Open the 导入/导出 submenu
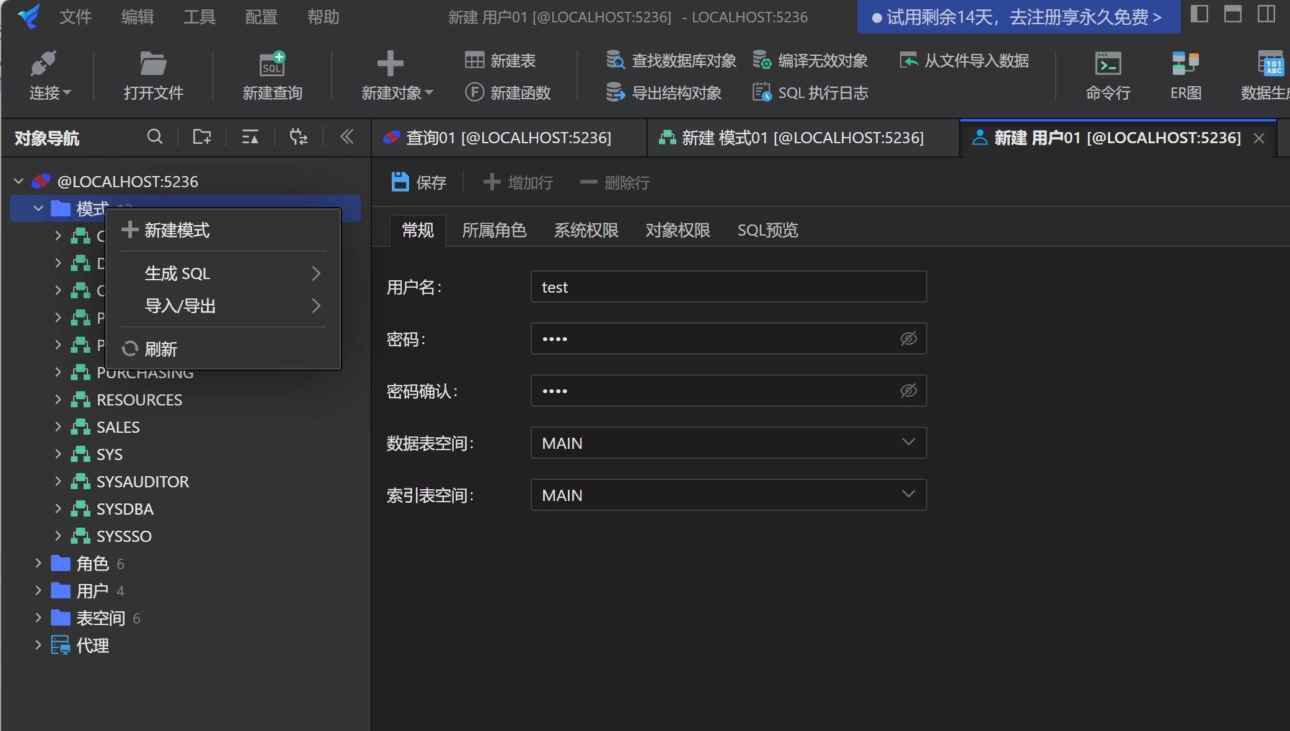 223,306
